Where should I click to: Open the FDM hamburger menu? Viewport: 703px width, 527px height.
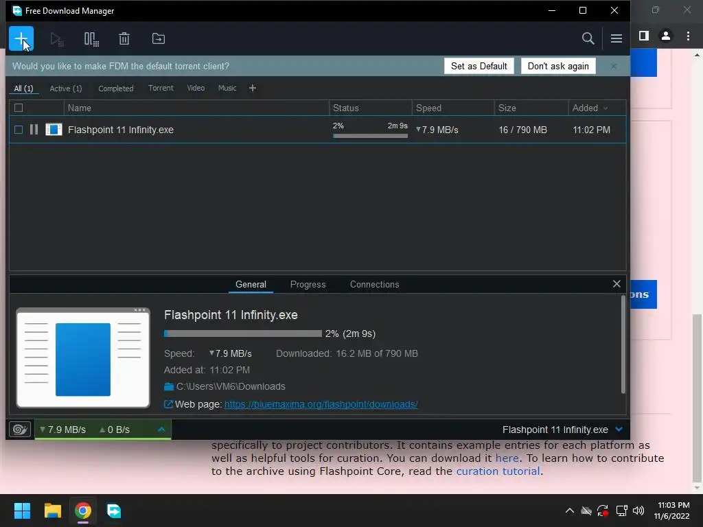click(x=616, y=38)
